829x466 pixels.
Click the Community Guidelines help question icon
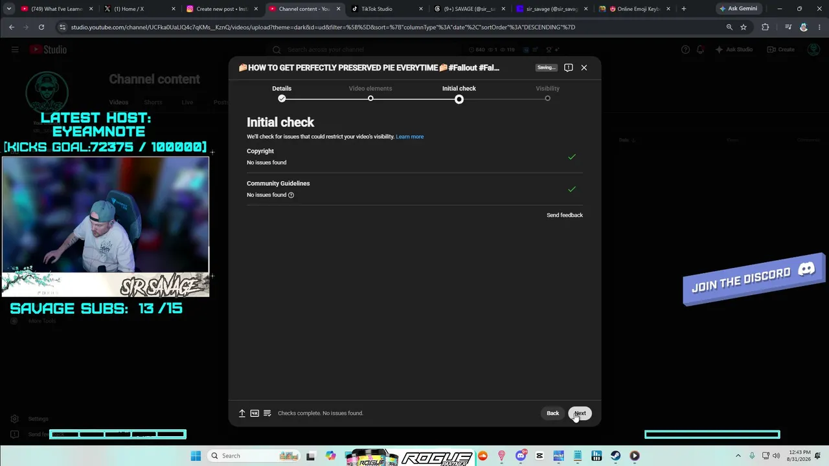tap(291, 195)
